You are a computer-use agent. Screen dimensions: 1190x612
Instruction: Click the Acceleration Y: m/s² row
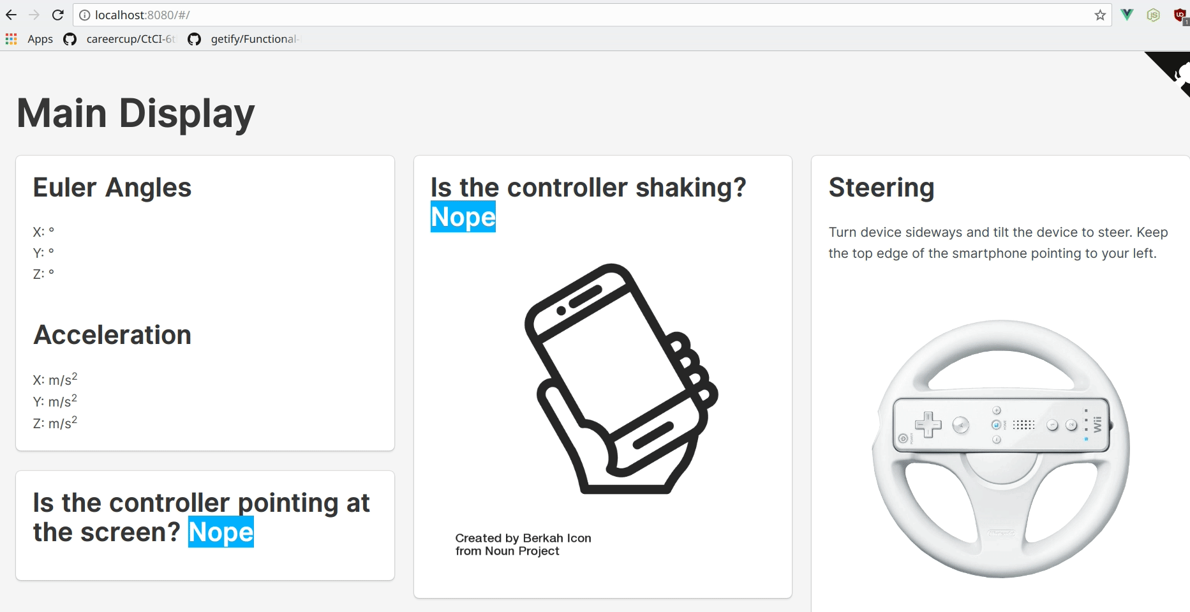click(x=56, y=401)
